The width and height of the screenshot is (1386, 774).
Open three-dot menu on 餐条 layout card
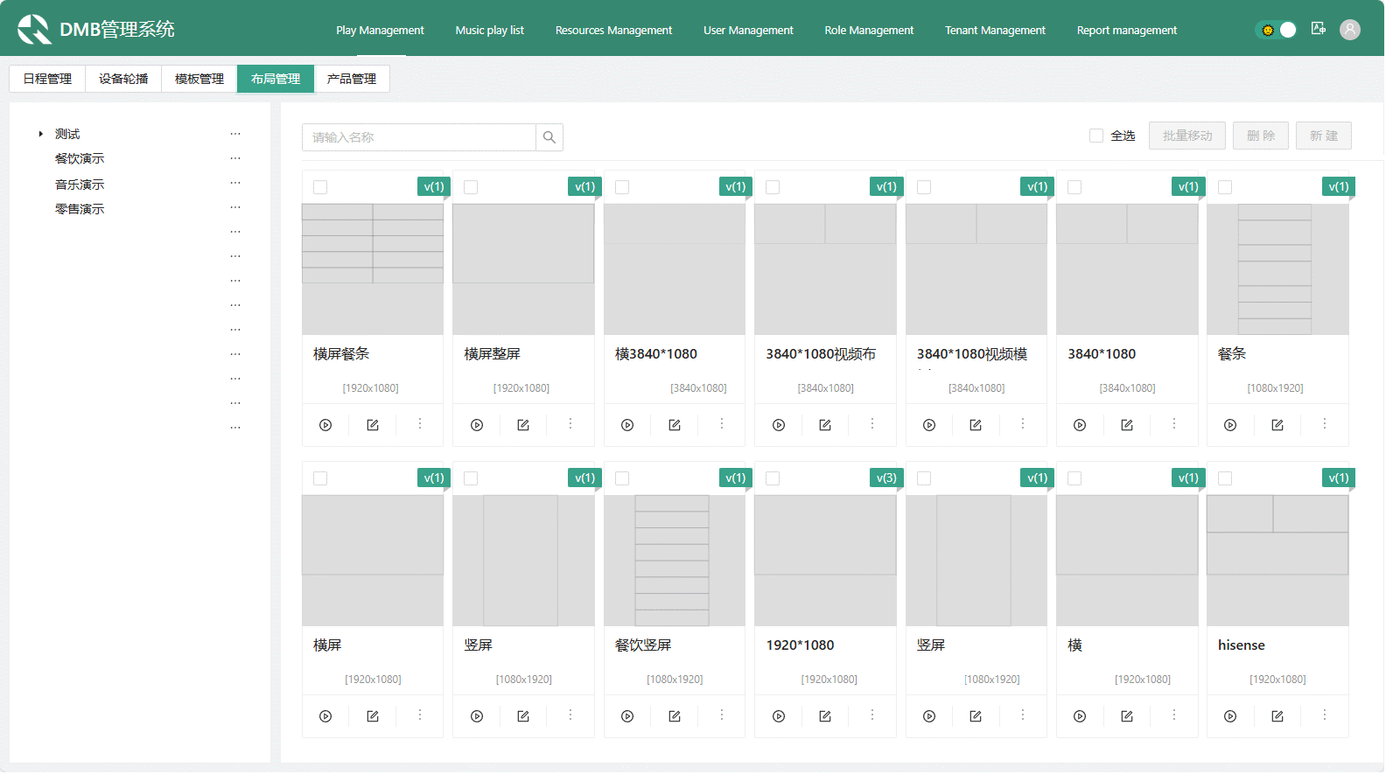1325,424
